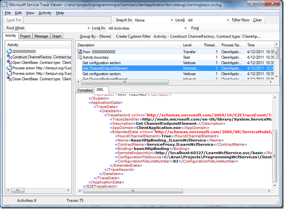Open the Edit menu

18,13
